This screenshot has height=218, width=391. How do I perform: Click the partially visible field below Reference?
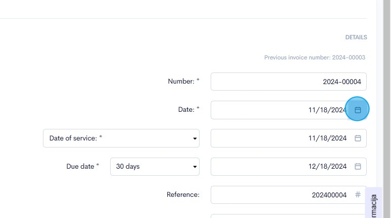click(x=288, y=216)
